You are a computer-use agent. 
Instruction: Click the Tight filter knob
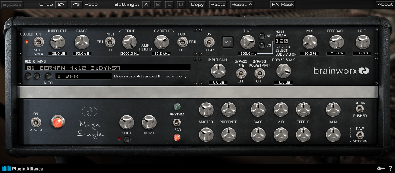point(129,42)
